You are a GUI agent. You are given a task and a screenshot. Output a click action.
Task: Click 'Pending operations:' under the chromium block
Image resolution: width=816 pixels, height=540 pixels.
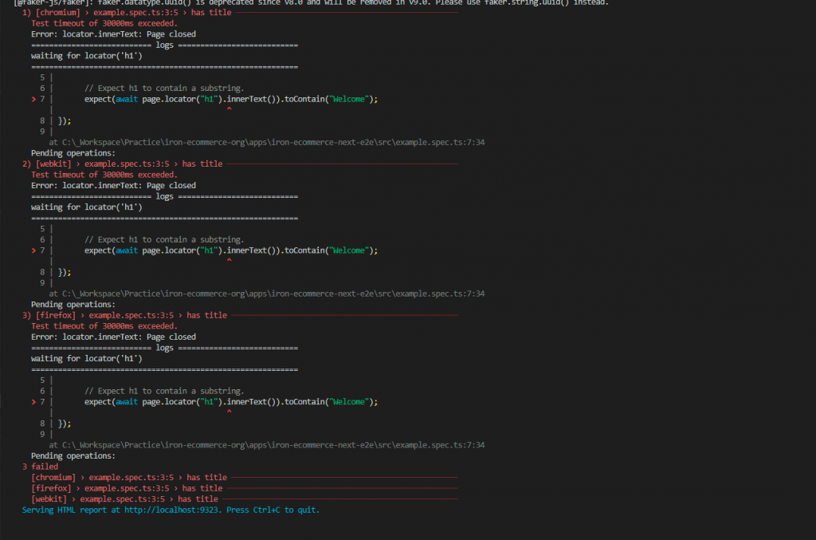(73, 153)
